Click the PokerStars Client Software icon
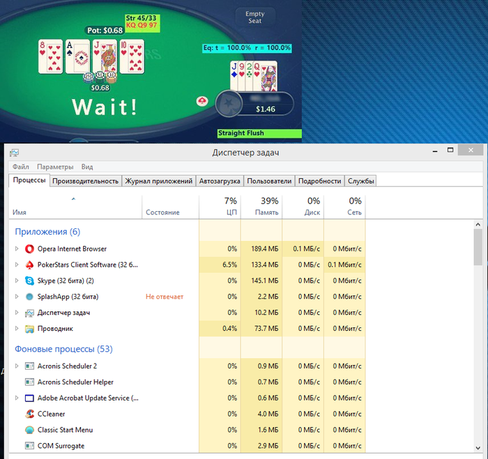The height and width of the screenshot is (459, 488). point(29,265)
